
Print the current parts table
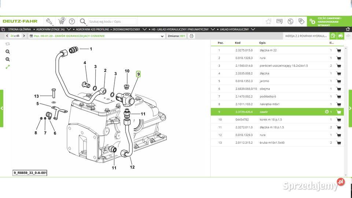point(191,36)
